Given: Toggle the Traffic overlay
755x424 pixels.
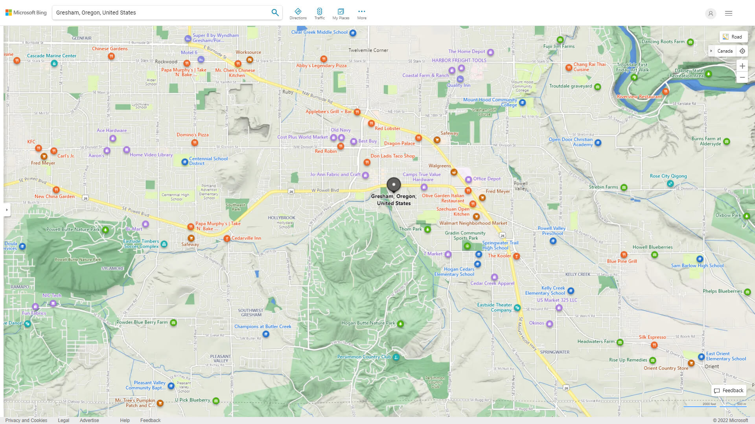Looking at the screenshot, I should tap(319, 13).
